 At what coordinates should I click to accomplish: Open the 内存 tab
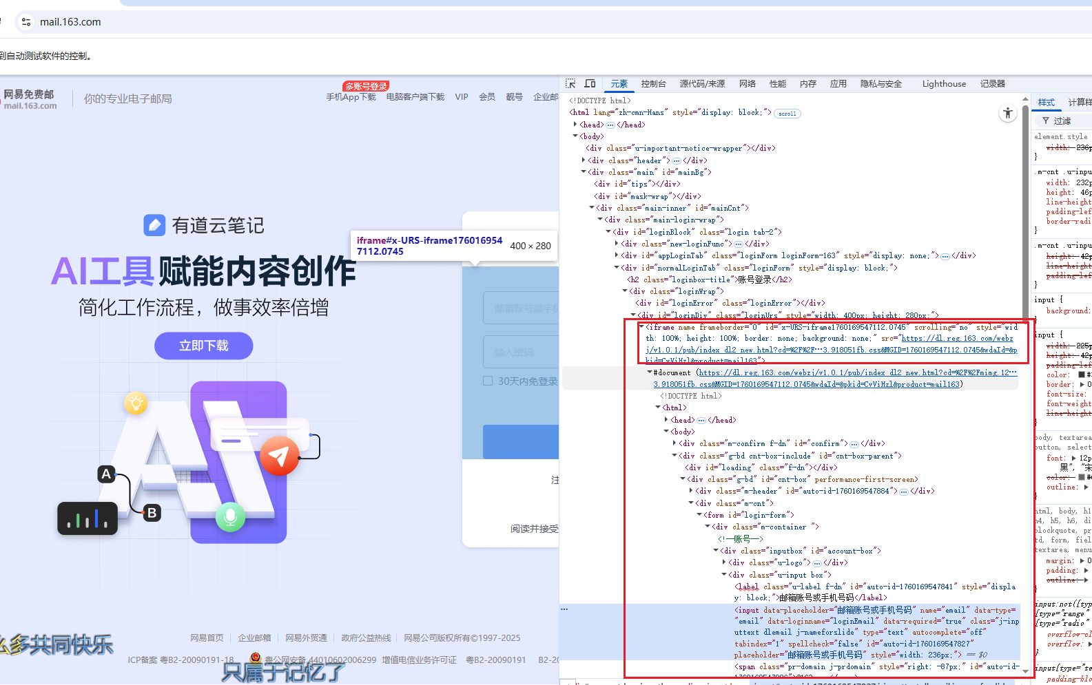[x=808, y=84]
